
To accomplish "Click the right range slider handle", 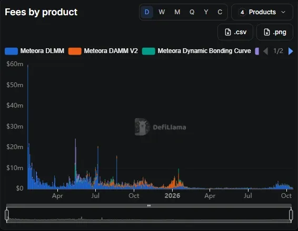I will click(291, 215).
